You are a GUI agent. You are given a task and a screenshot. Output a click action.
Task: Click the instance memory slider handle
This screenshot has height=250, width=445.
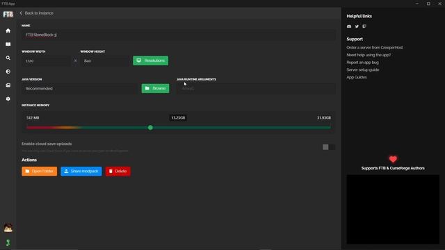(150, 128)
